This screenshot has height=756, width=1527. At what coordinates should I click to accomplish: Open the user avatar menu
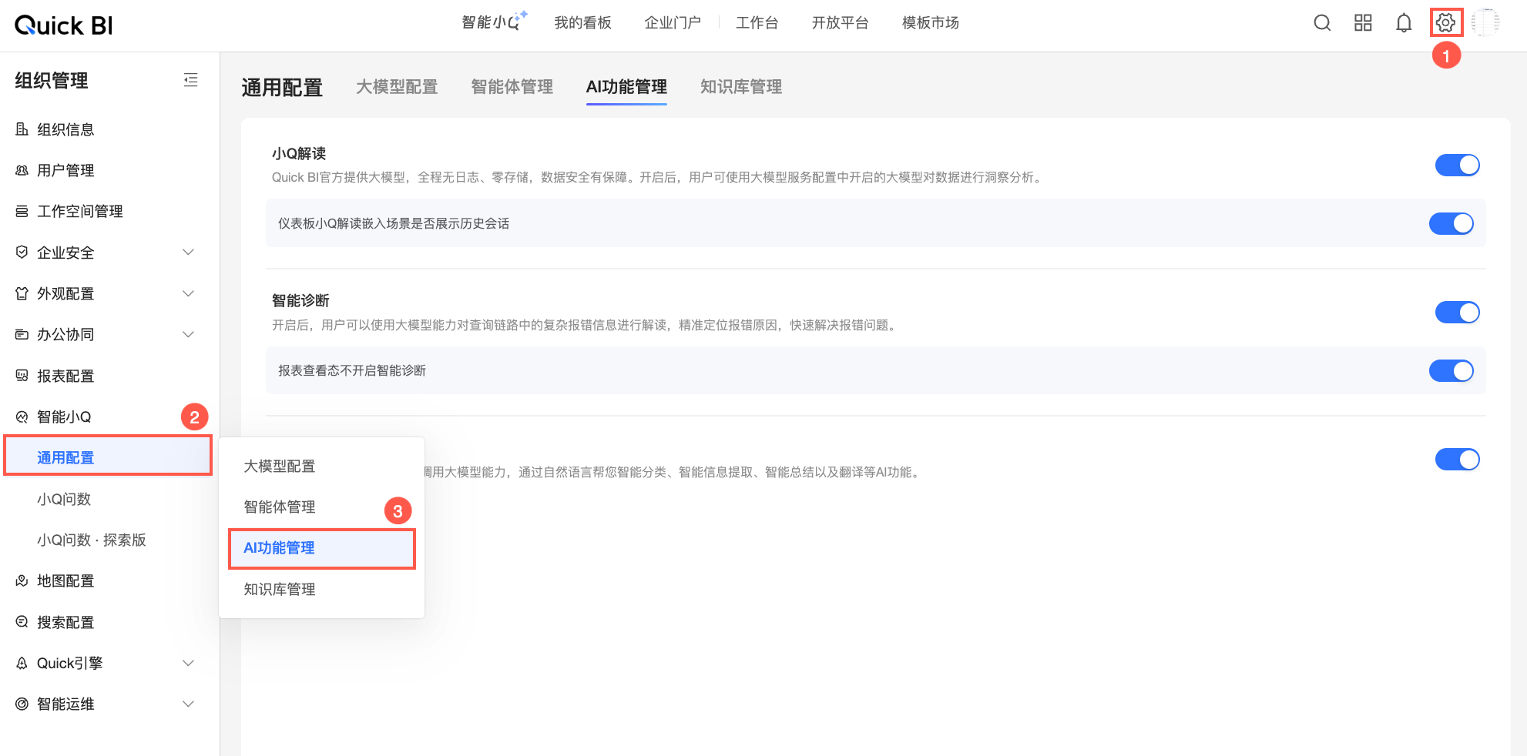[1485, 23]
